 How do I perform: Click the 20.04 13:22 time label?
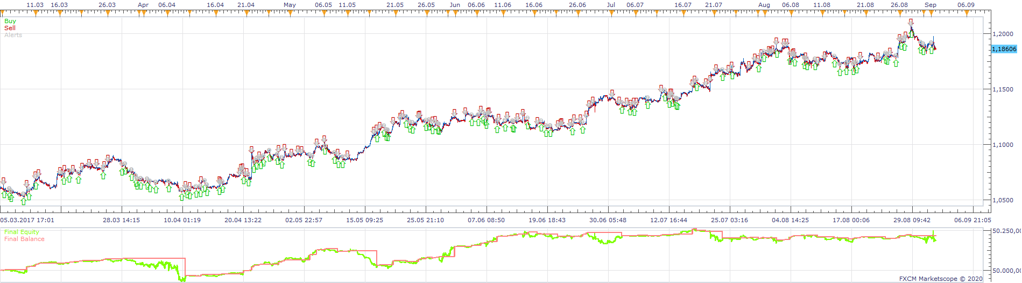pos(243,220)
